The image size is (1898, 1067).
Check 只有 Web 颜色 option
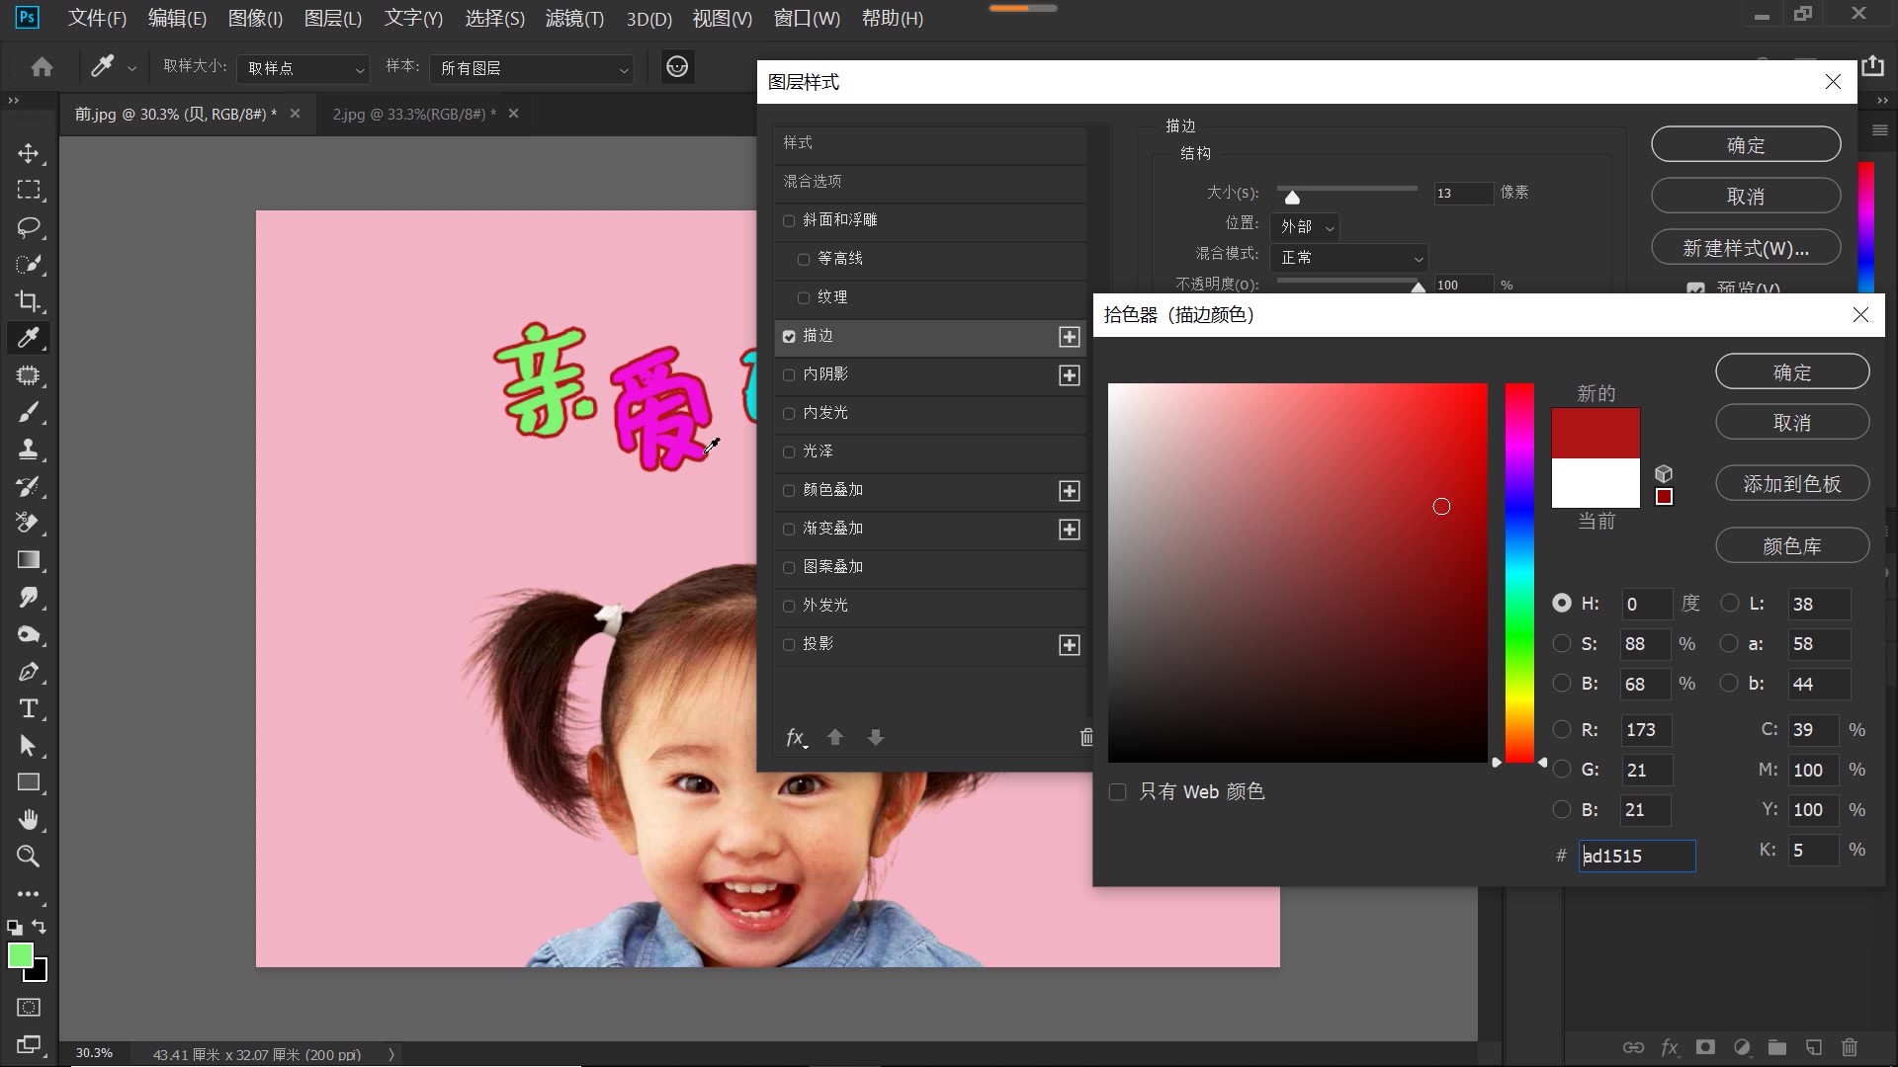1117,790
